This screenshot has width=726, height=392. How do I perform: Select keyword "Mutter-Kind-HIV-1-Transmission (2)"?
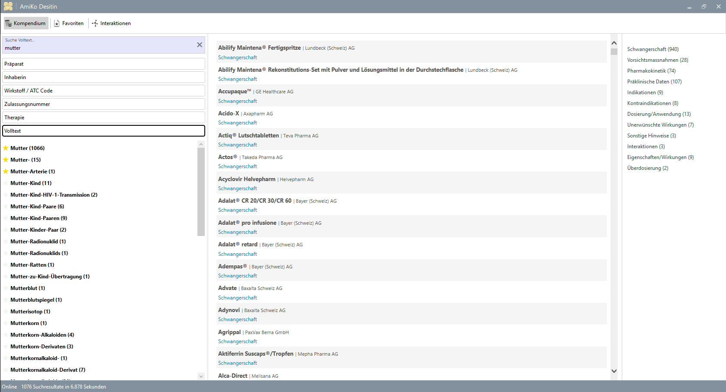click(x=54, y=194)
